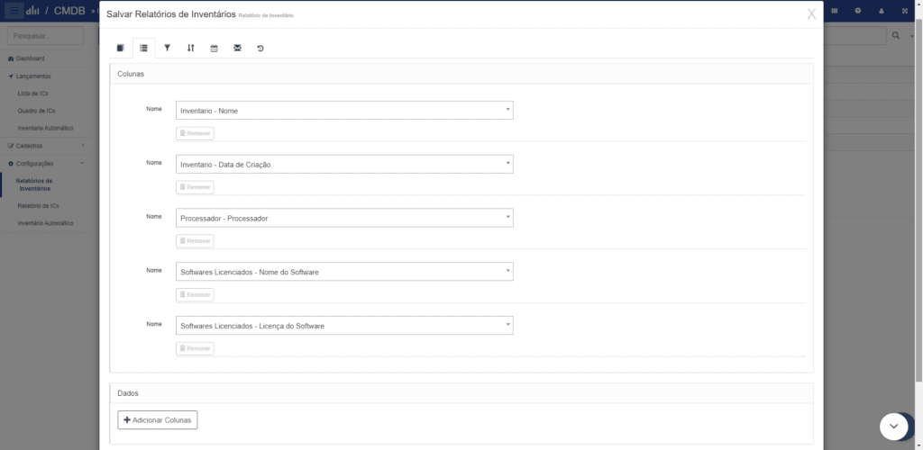Open Lista de ICs in sidebar
This screenshot has width=923, height=450.
click(x=33, y=94)
